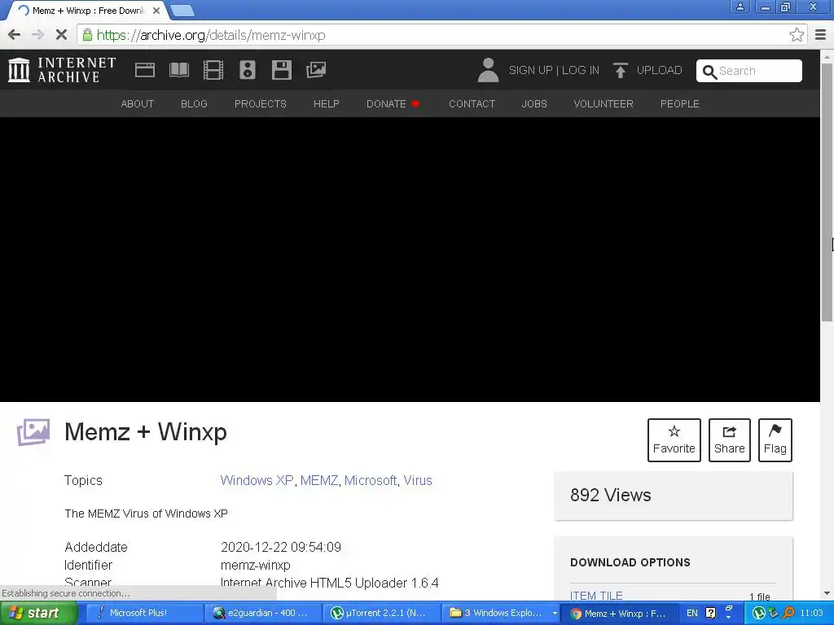Viewport: 834px width, 625px height.
Task: Click the black media viewer area
Action: pos(410,260)
